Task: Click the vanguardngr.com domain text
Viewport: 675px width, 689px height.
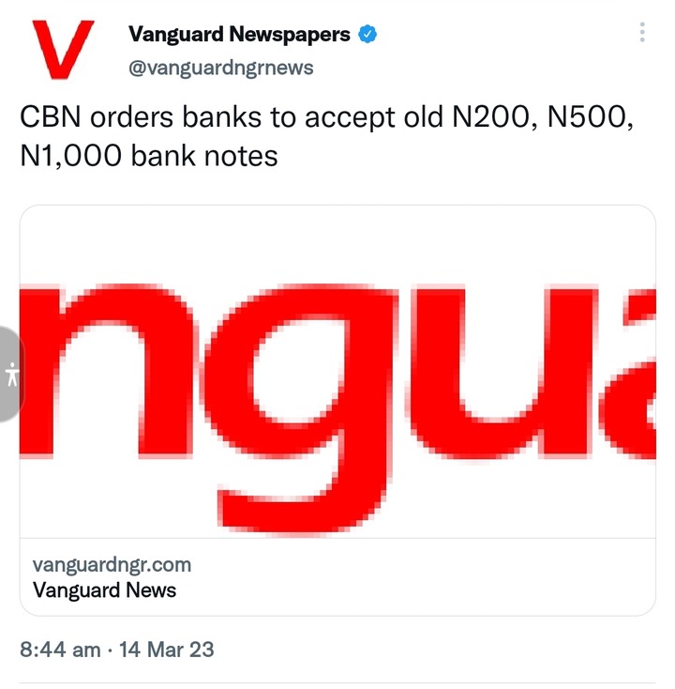Action: tap(112, 565)
